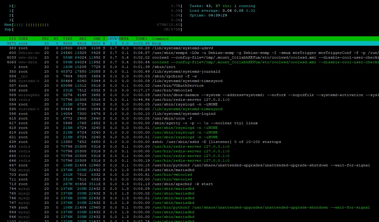The width and height of the screenshot is (379, 222).
Task: Select the python3 thread row PID 749
Action: coord(189,207)
